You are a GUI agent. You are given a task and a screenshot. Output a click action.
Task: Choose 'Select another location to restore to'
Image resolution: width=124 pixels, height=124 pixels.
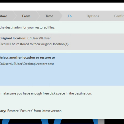(x=27, y=58)
